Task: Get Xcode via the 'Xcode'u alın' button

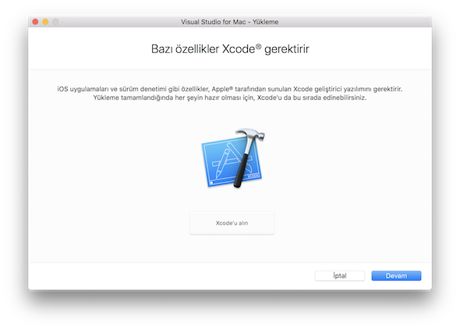Action: click(x=232, y=223)
